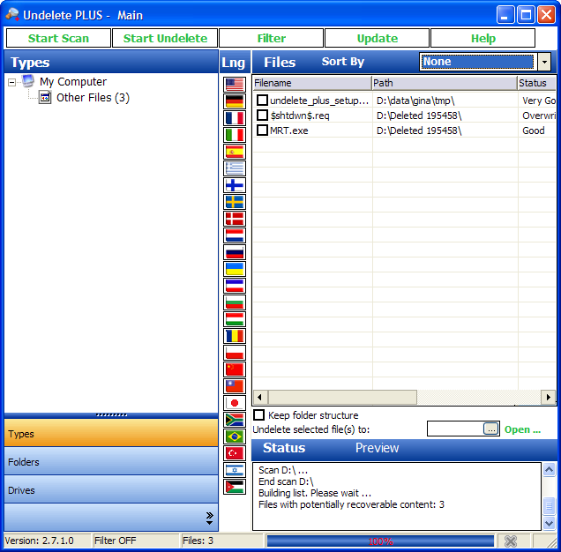The height and width of the screenshot is (552, 561).
Task: Click the browse "..." folder button
Action: point(491,429)
